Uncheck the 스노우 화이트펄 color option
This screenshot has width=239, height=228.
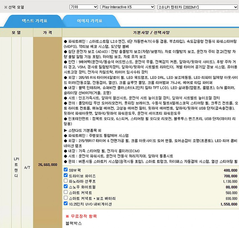click(x=66, y=187)
